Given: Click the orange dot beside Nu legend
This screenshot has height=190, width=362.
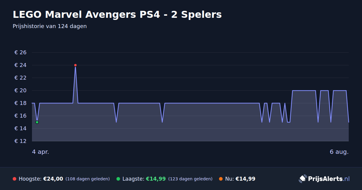Looking at the screenshot, I should click(x=221, y=179).
